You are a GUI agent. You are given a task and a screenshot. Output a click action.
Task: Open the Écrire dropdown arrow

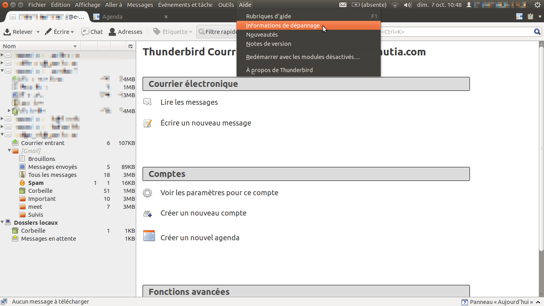72,32
